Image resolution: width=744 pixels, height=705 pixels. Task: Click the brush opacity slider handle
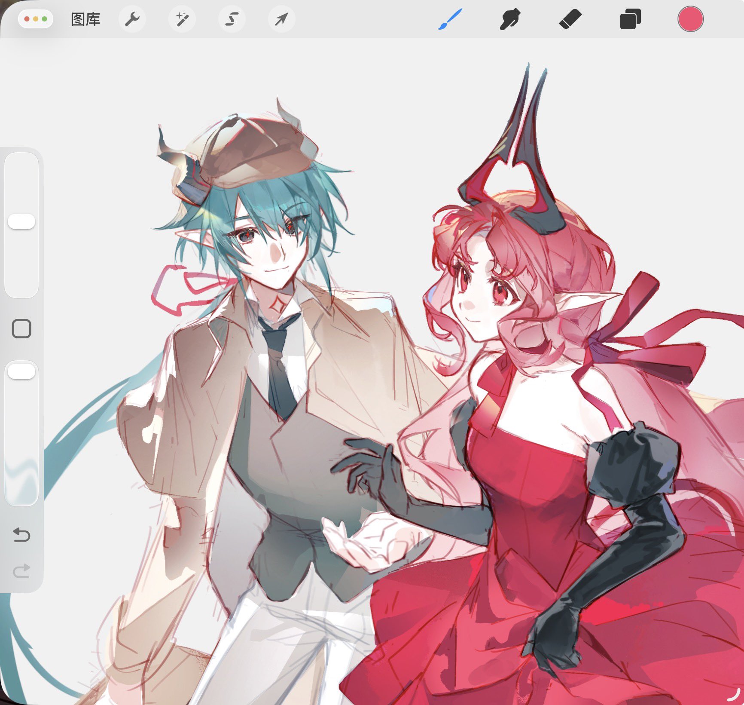[21, 371]
